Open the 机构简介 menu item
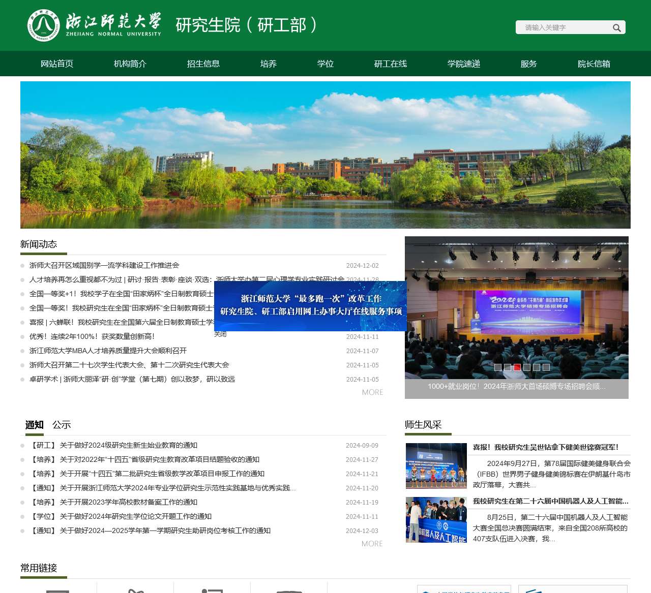 point(130,64)
